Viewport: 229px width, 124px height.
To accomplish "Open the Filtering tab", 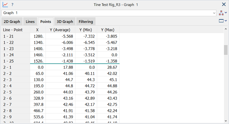I will pyautogui.click(x=86, y=22).
